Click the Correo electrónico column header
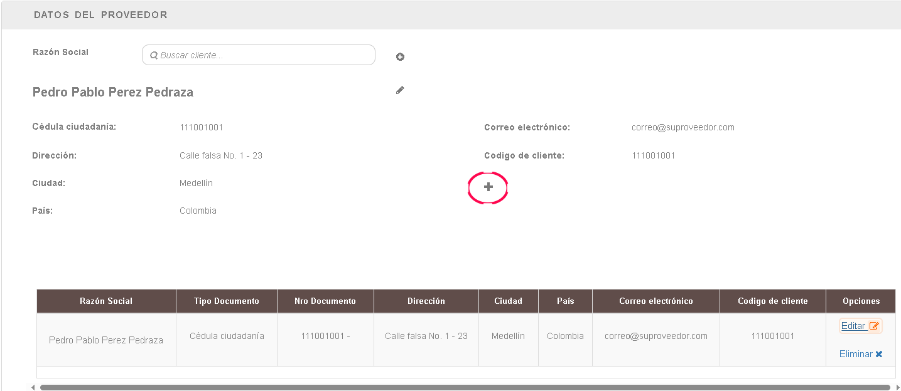This screenshot has width=901, height=391. coord(656,301)
